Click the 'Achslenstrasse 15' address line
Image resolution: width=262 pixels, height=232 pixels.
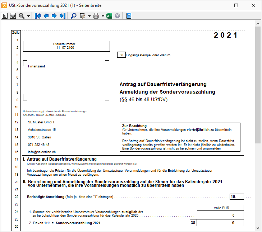(x=42, y=130)
